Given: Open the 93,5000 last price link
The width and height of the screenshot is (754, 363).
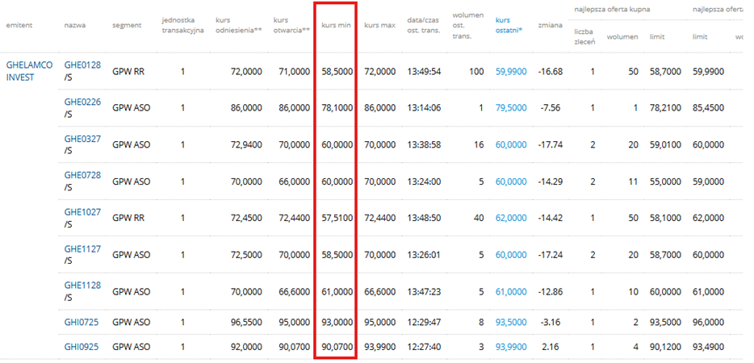Looking at the screenshot, I should [510, 322].
